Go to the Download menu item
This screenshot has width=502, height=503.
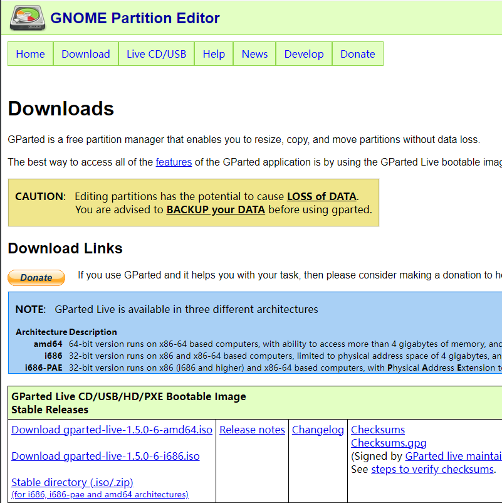pyautogui.click(x=86, y=54)
